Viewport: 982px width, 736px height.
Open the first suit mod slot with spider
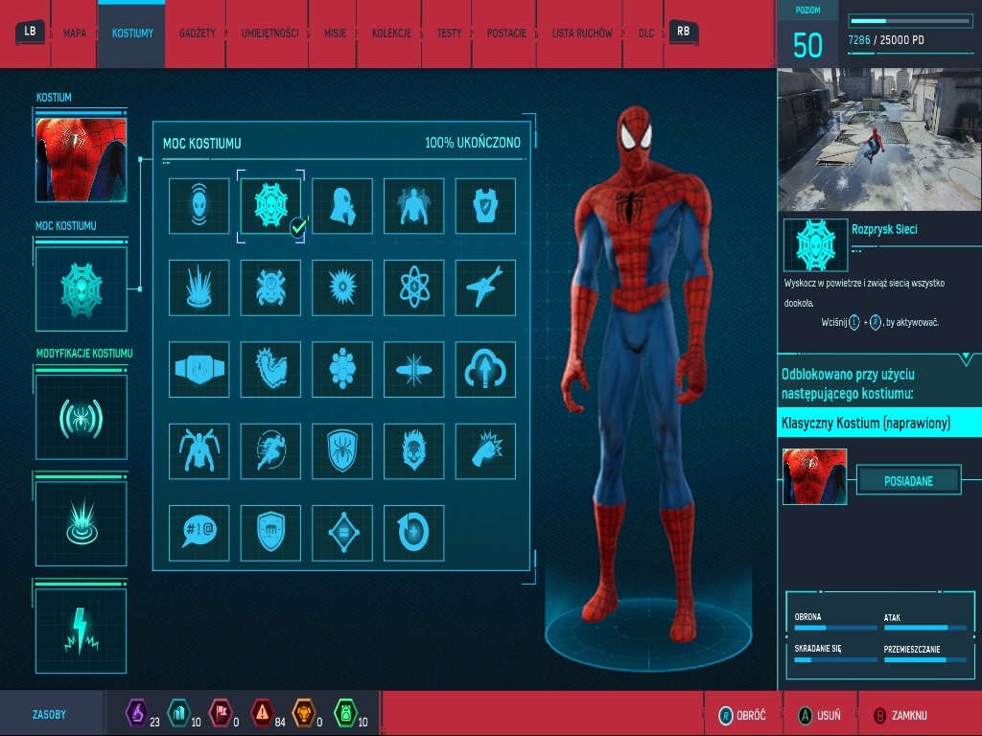(82, 418)
